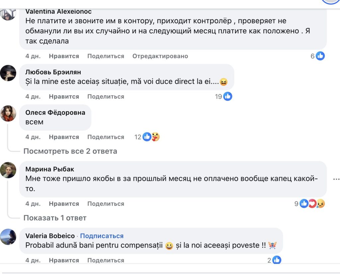Share Valeria Bobeico's comment
The width and height of the screenshot is (340, 274).
click(106, 260)
